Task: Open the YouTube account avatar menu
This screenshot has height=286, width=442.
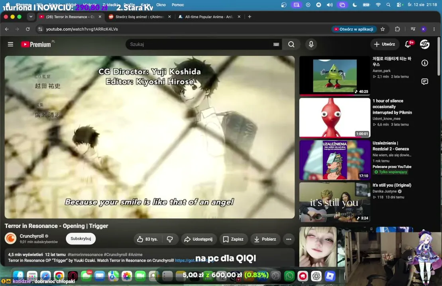Action: point(424,44)
